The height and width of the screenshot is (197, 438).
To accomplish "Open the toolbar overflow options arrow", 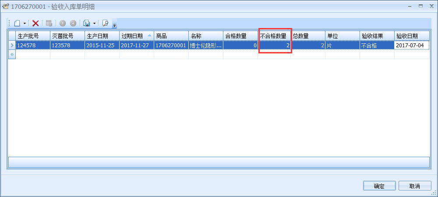I will tap(114, 24).
